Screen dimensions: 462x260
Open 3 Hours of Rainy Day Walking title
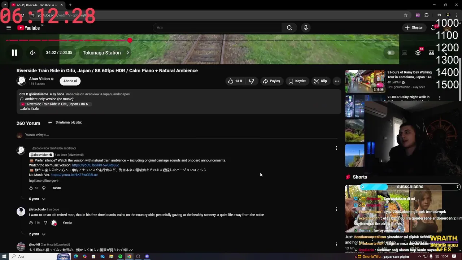(411, 75)
